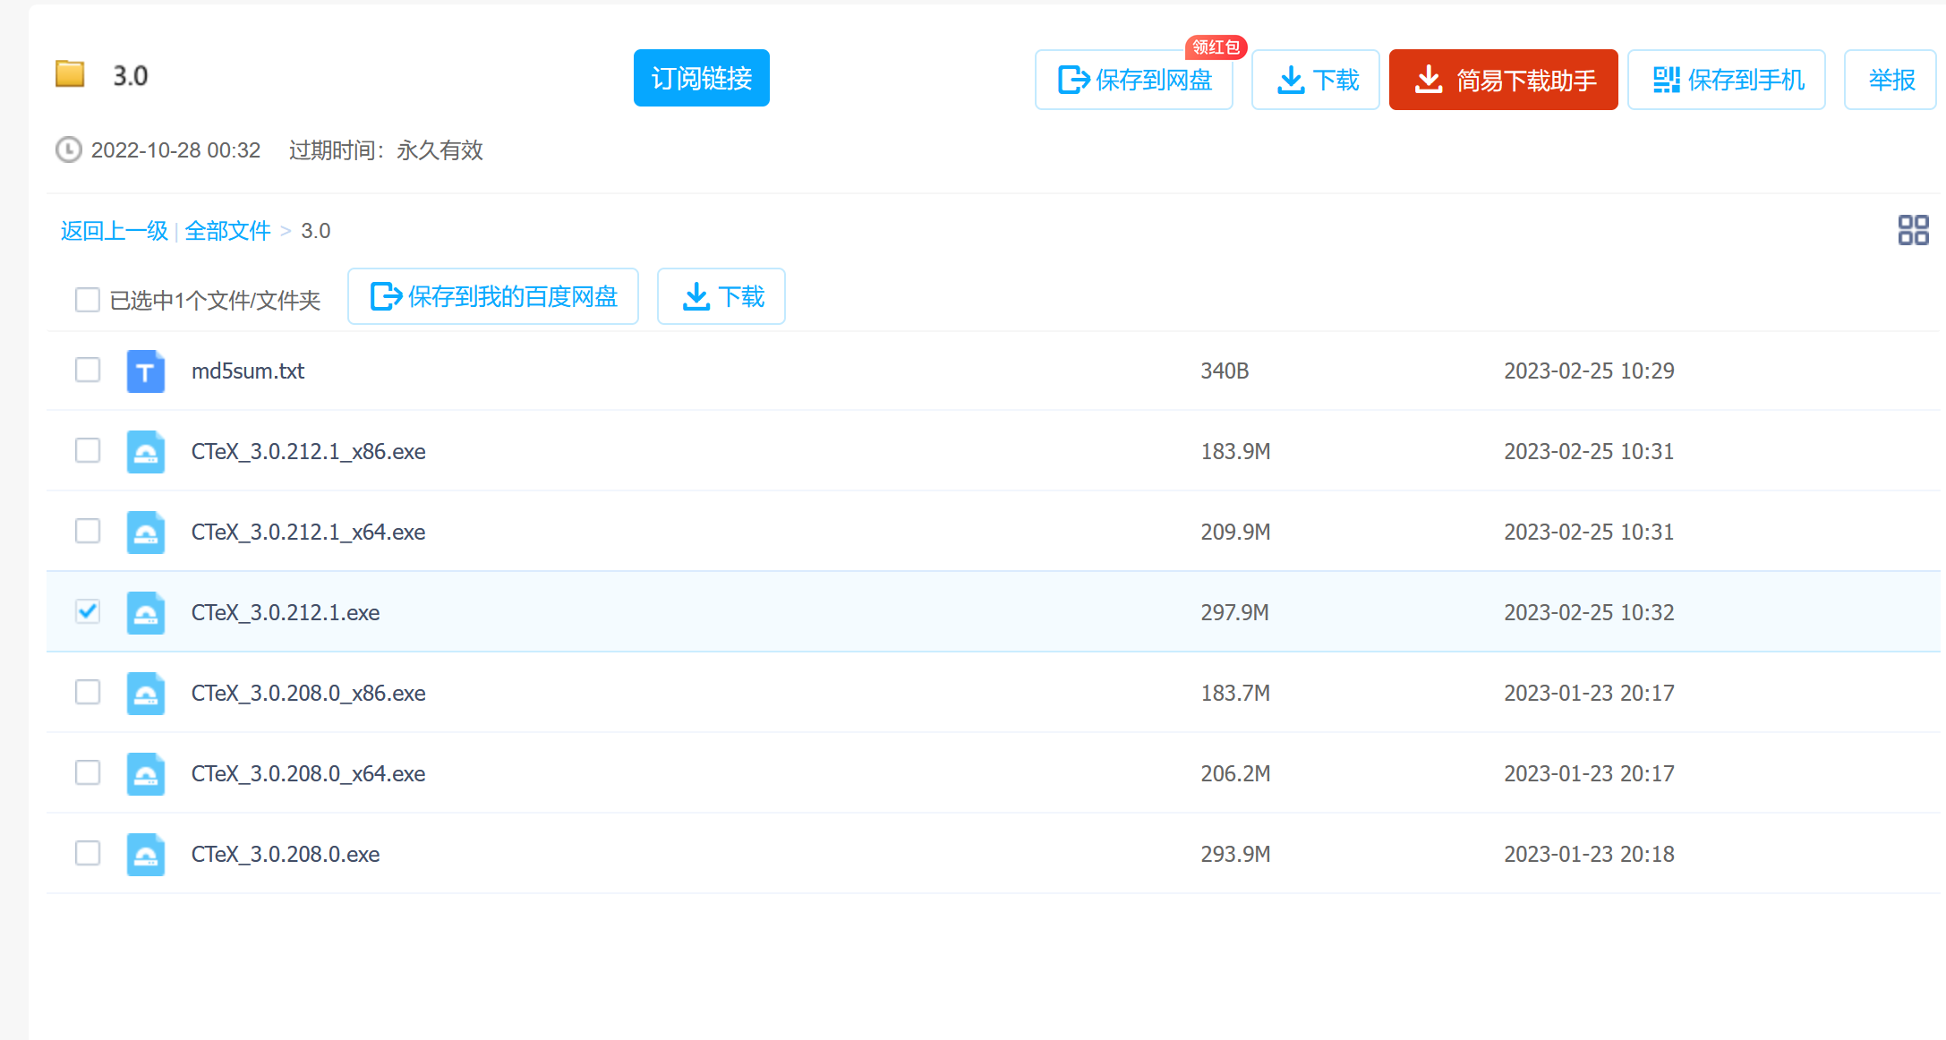
Task: Open 简易下载助手 red button
Action: tap(1504, 80)
